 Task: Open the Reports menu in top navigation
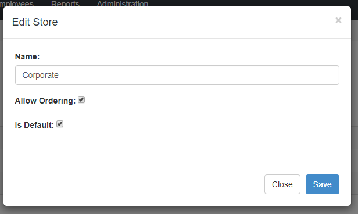(65, 3)
